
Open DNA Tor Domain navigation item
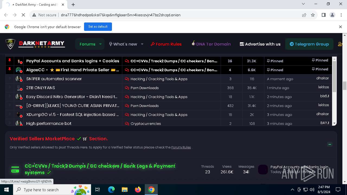coord(211,44)
